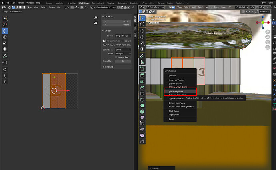Adjust the Seam Margin slider

tap(123, 61)
